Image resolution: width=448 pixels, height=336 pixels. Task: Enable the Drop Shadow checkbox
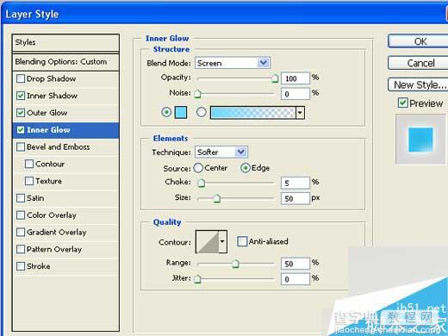(21, 78)
